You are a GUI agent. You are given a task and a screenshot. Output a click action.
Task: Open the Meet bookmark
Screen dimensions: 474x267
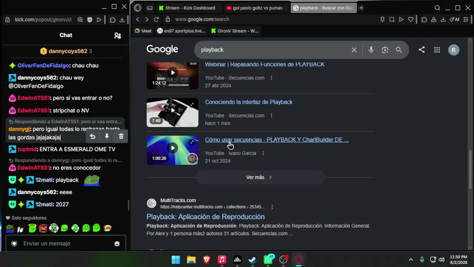[143, 31]
